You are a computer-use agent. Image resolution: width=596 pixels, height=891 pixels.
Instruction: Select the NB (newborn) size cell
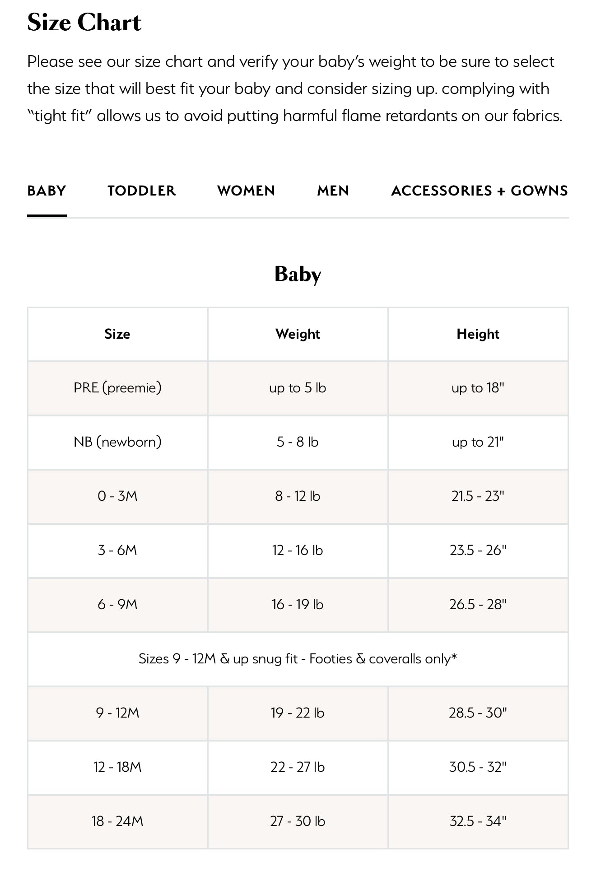117,442
